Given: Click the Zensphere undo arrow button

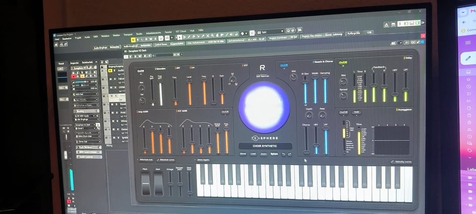Looking at the screenshot, I should click(283, 154).
